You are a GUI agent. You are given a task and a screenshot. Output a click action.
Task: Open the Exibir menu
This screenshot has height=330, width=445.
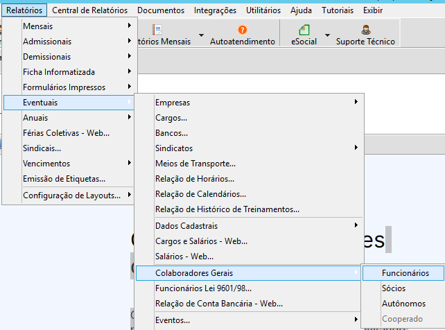click(x=373, y=10)
